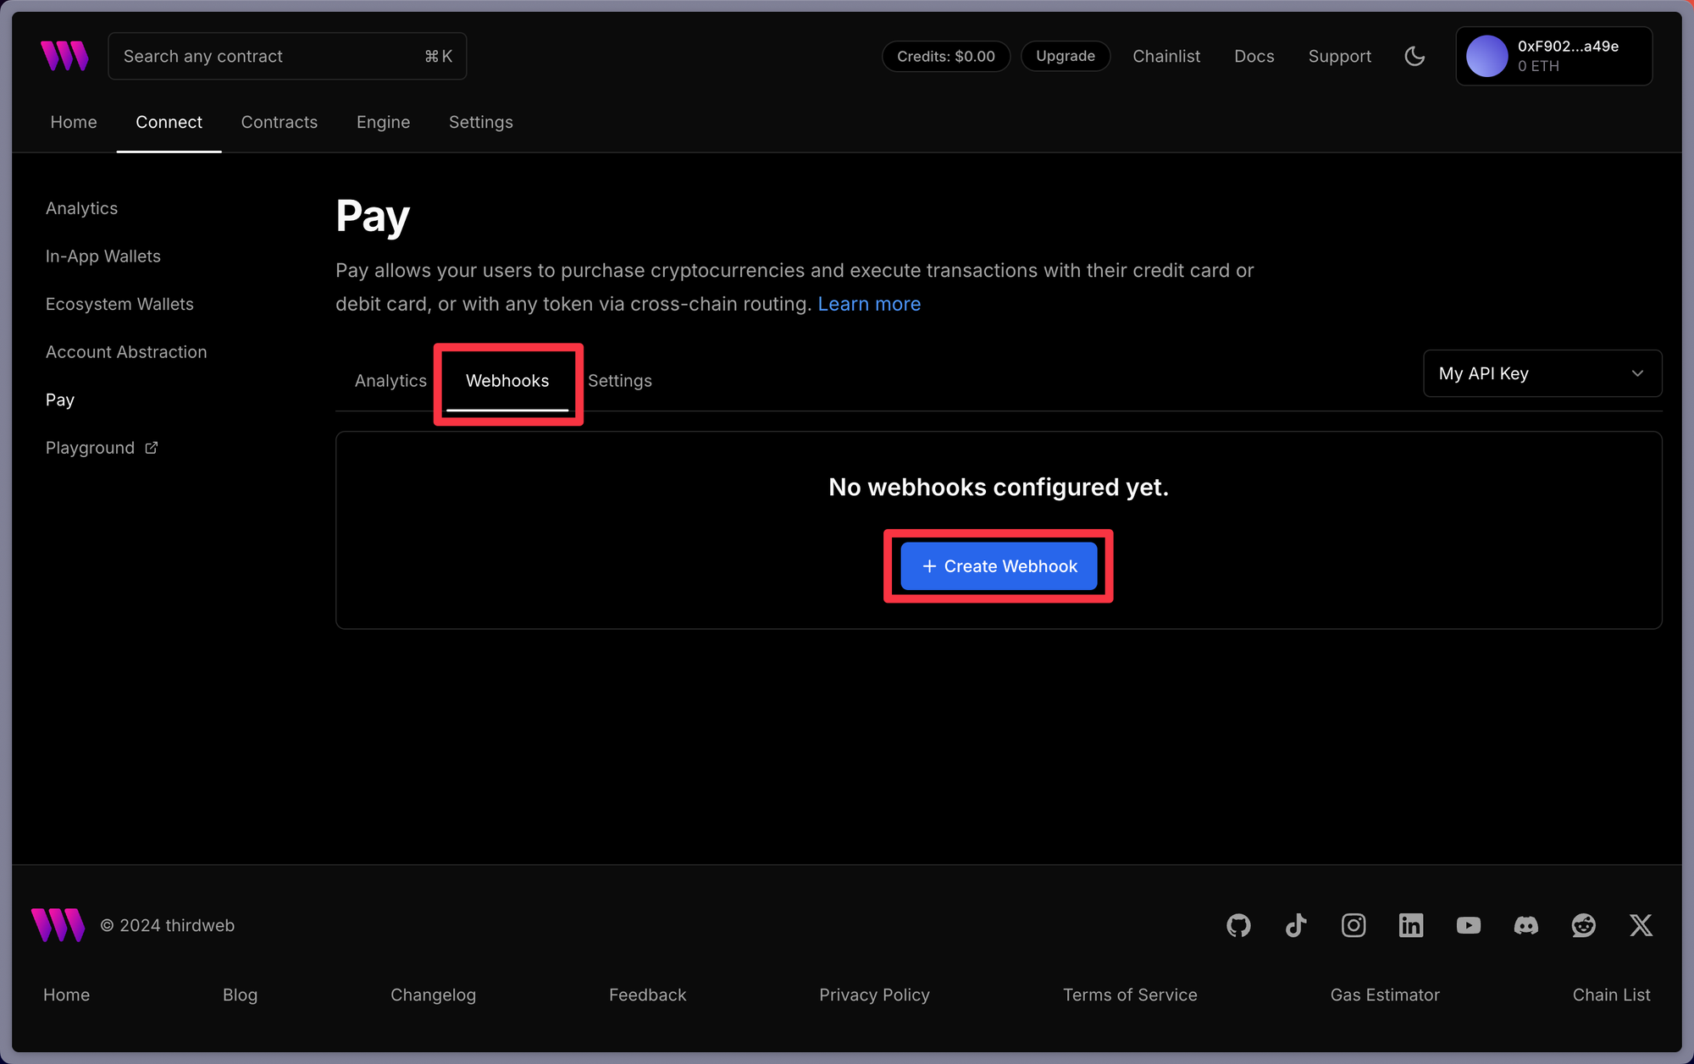Expand the My API Key dropdown
The image size is (1694, 1064).
pyautogui.click(x=1542, y=373)
